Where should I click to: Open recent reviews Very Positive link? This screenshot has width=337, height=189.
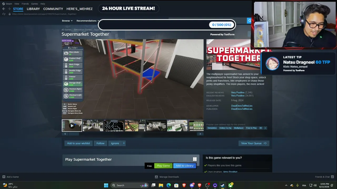coord(238,92)
